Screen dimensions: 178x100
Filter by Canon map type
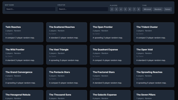click(x=167, y=9)
